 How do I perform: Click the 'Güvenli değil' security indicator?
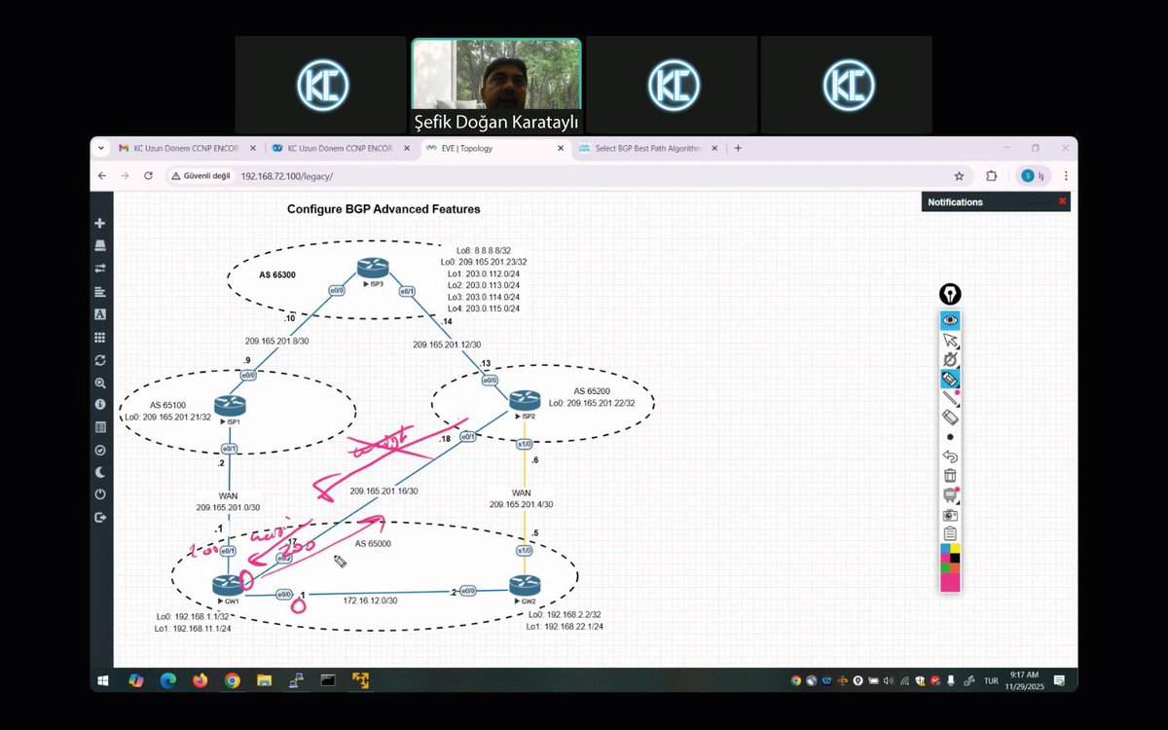pos(202,176)
